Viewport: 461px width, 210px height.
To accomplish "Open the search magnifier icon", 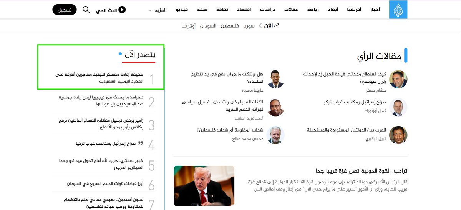I will [x=86, y=10].
